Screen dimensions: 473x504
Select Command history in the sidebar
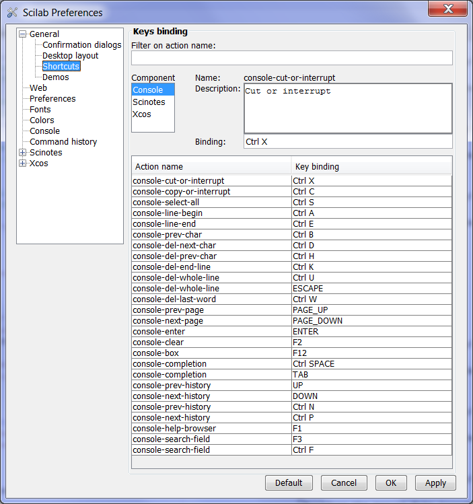[63, 142]
